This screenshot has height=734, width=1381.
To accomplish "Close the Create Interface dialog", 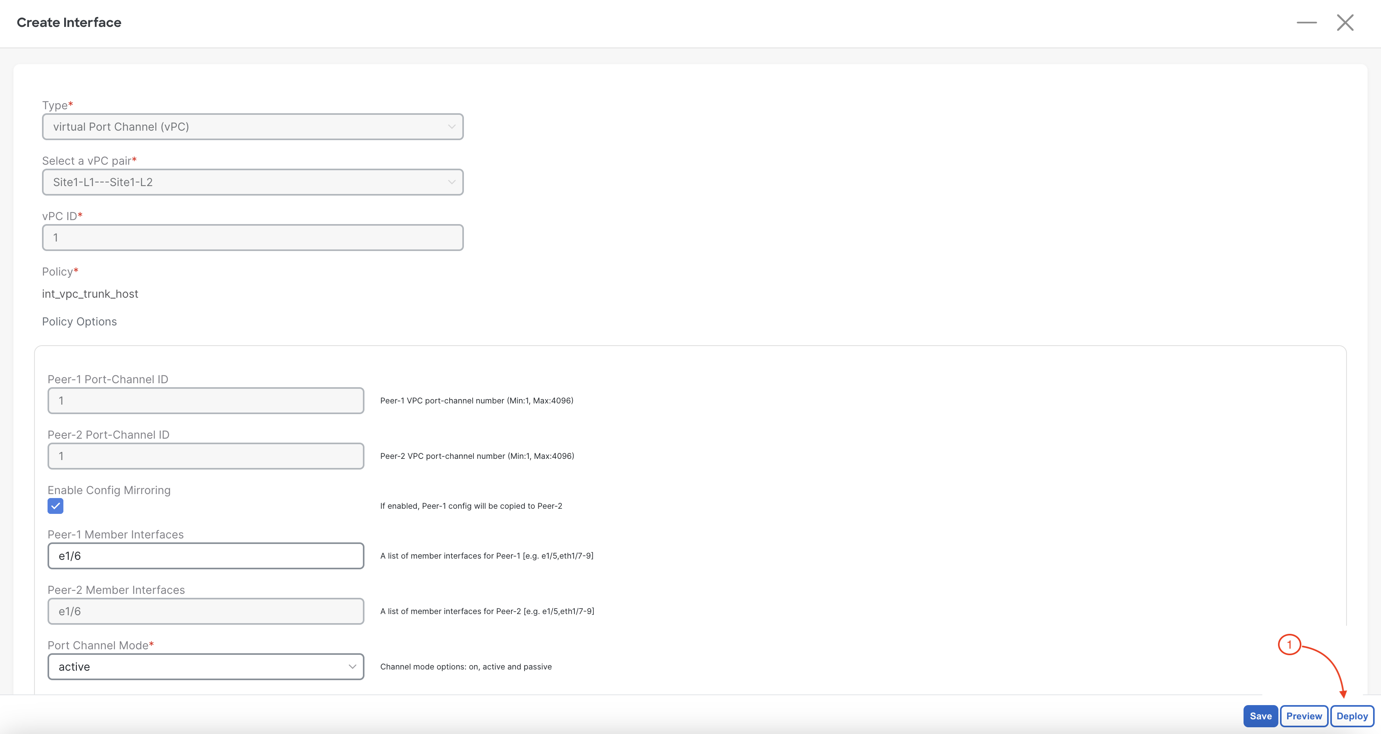I will [1345, 23].
